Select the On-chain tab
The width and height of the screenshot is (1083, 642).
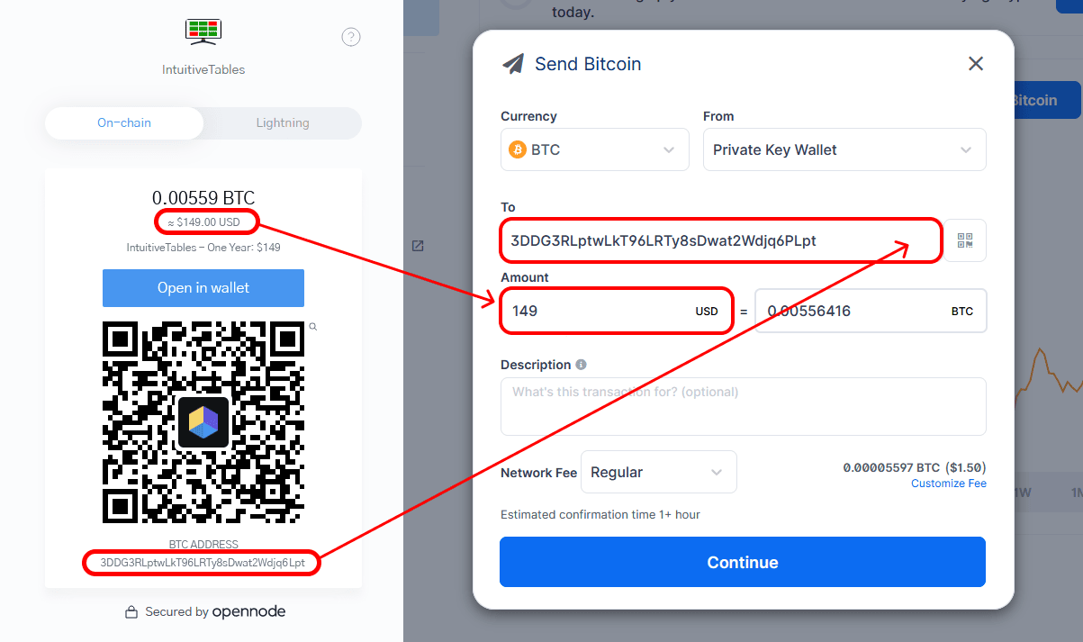point(123,122)
